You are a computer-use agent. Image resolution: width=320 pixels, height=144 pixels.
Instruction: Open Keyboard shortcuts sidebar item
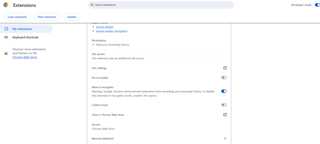pos(26,37)
